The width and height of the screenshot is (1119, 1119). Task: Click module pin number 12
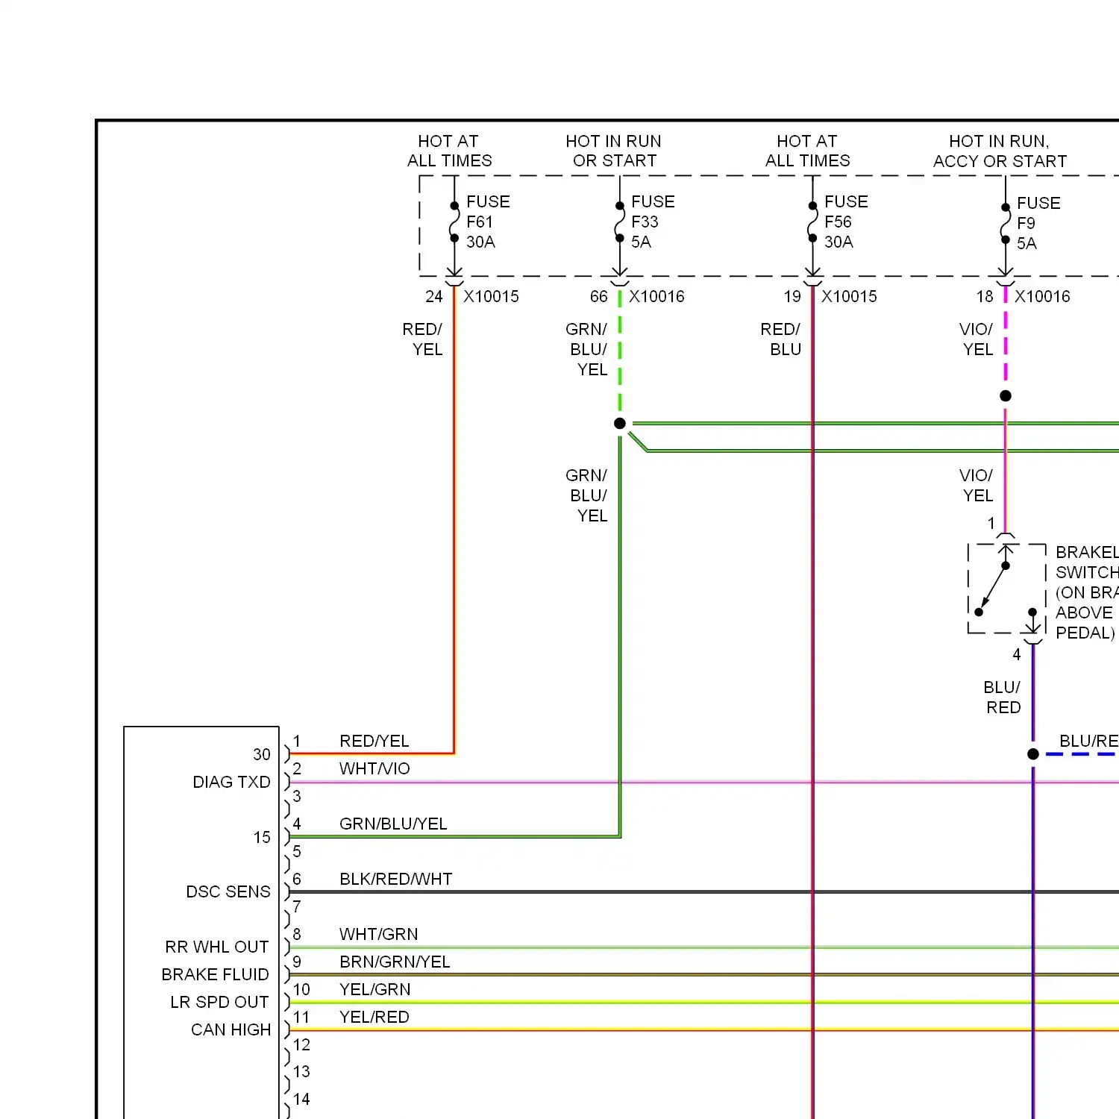point(301,1044)
